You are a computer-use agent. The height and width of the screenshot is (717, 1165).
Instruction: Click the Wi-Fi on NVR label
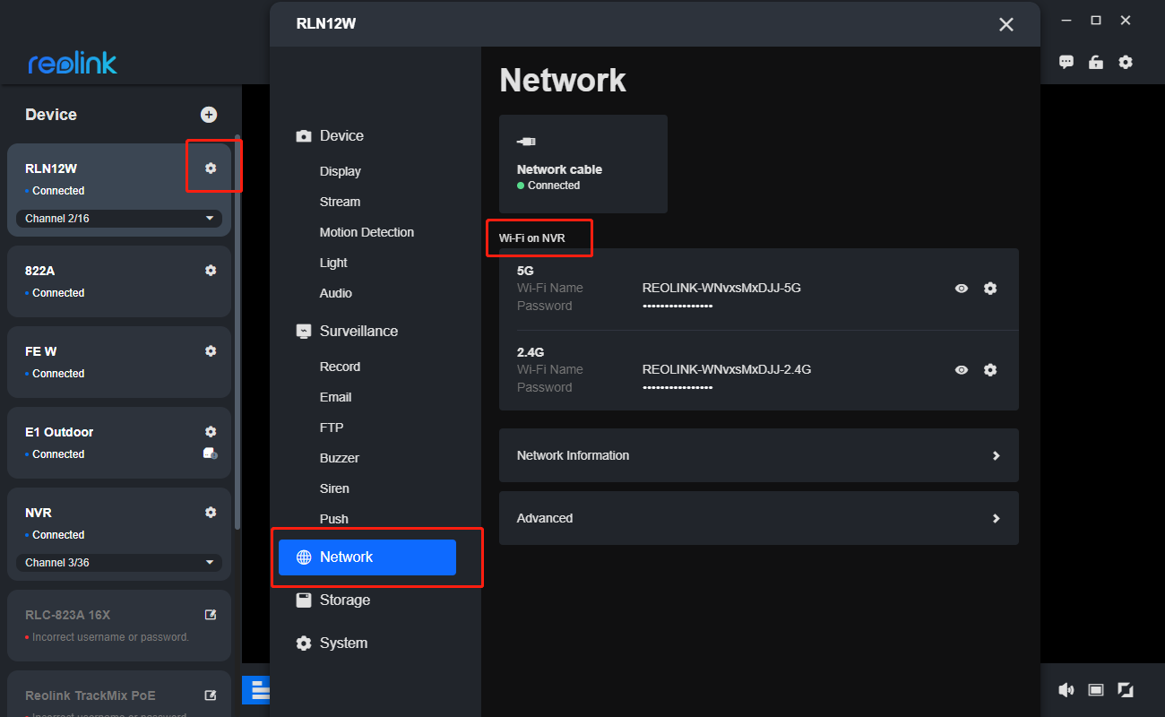532,239
